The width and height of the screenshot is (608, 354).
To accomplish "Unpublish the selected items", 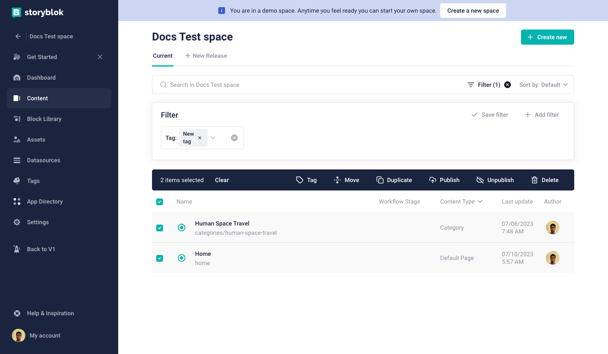I will point(495,180).
